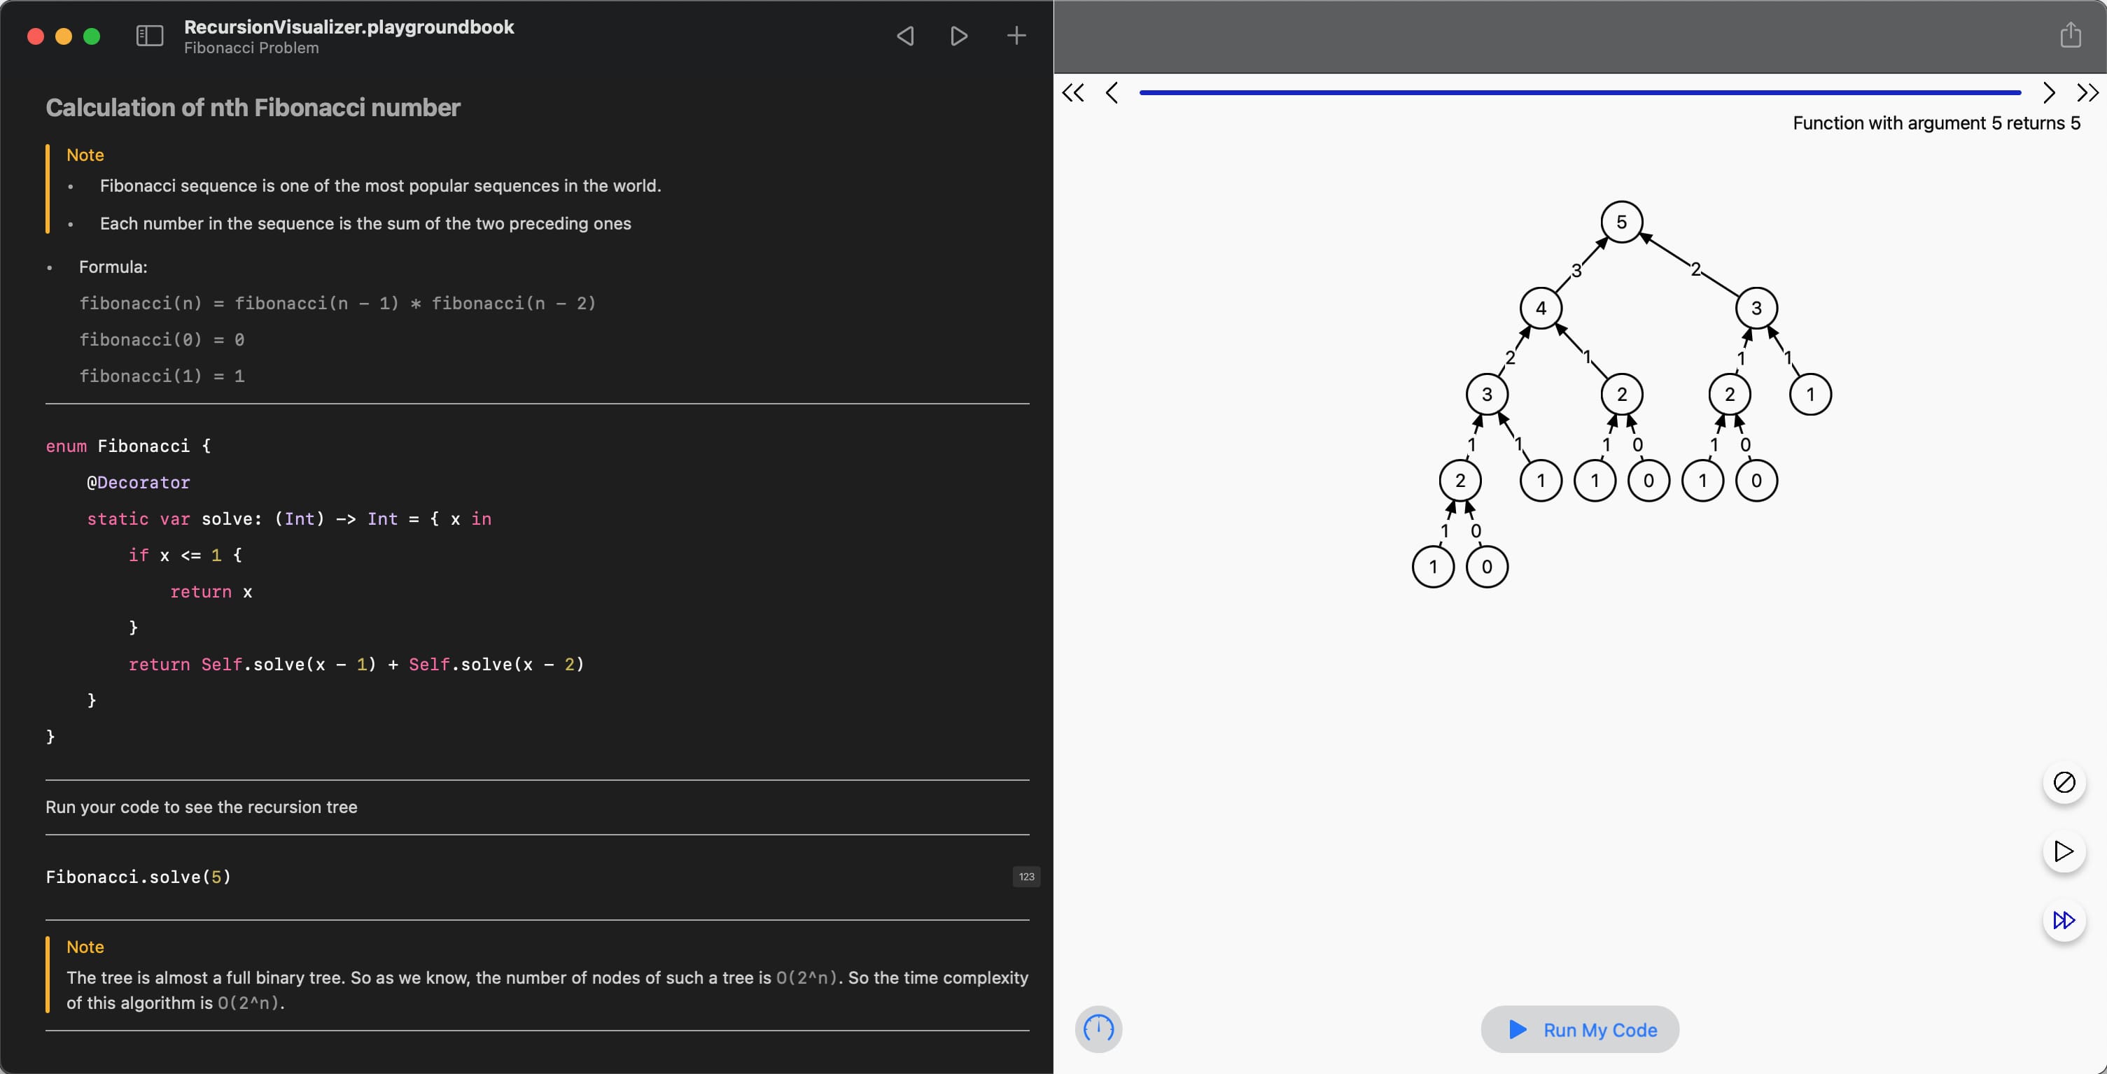Jump to last step double-right chevron
This screenshot has height=1074, width=2107.
[x=2087, y=93]
